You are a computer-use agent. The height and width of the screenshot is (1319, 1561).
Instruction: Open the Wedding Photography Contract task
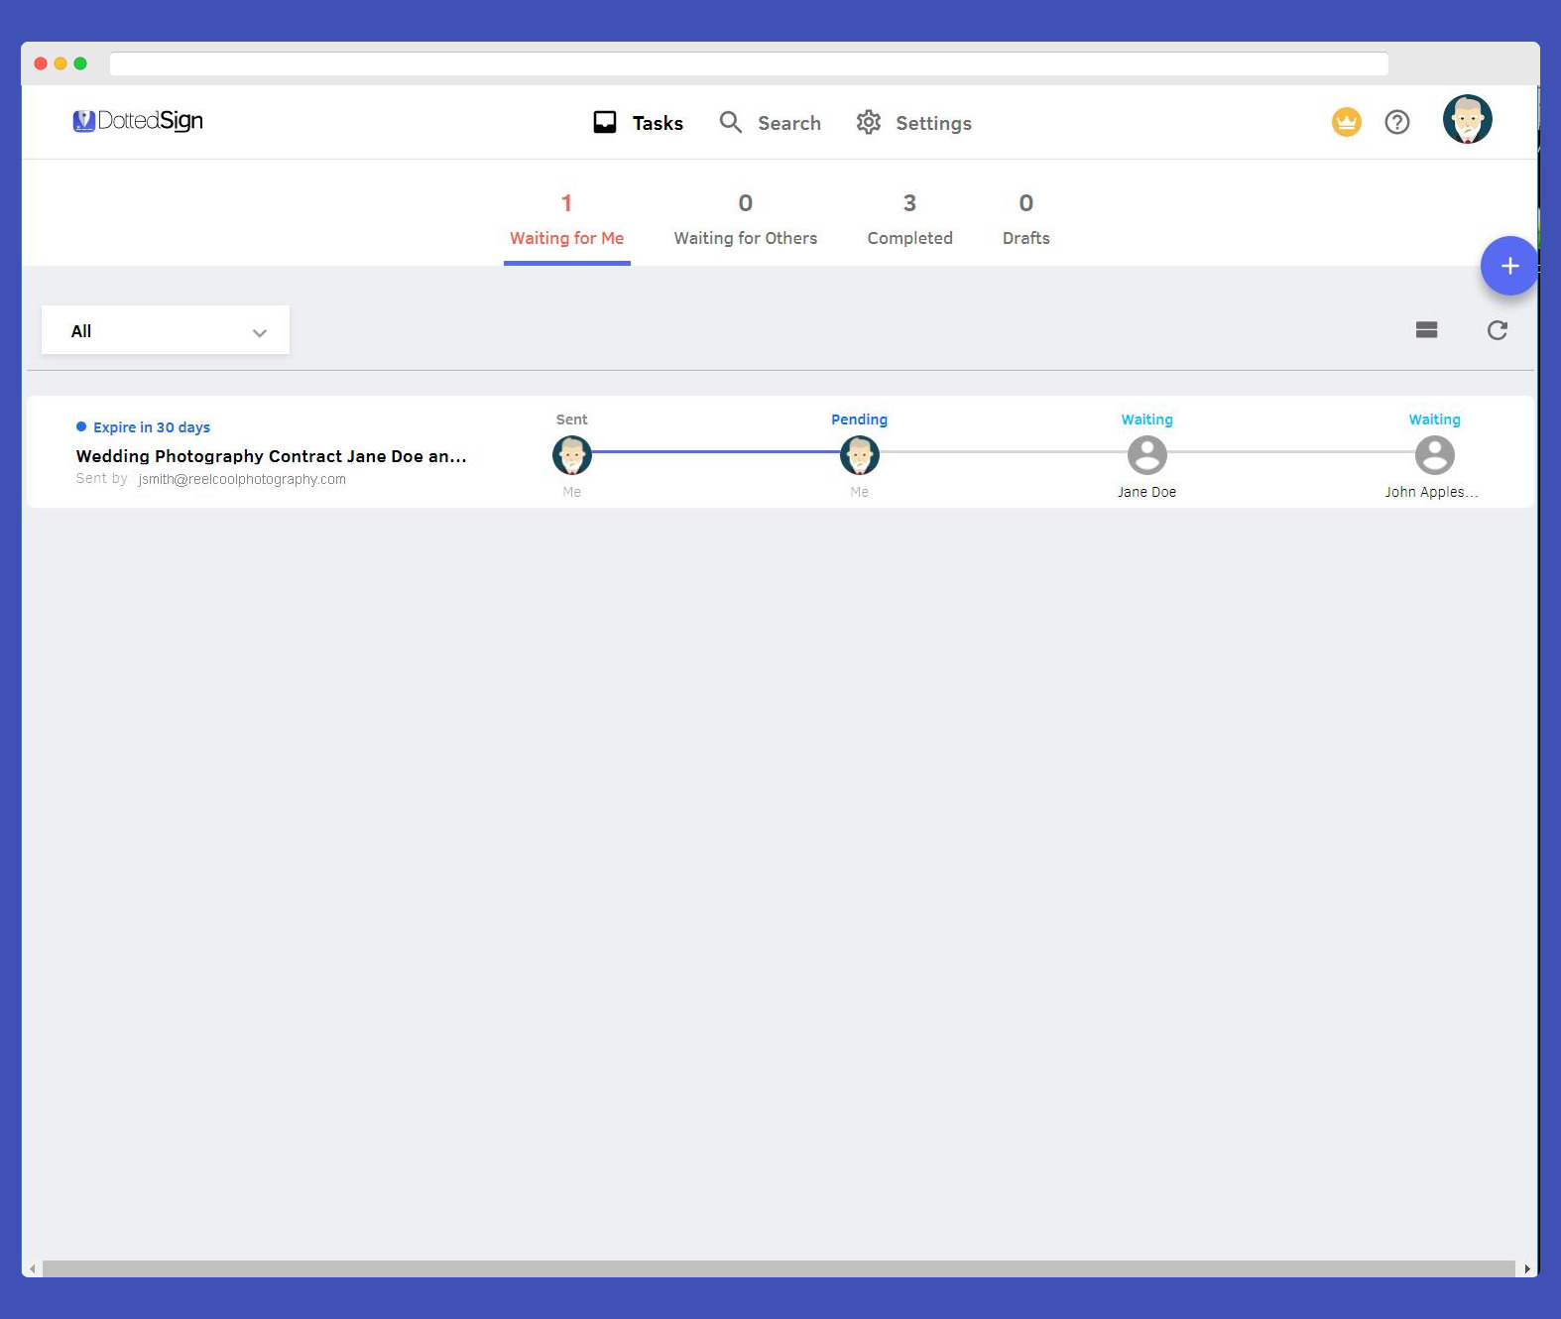point(271,456)
